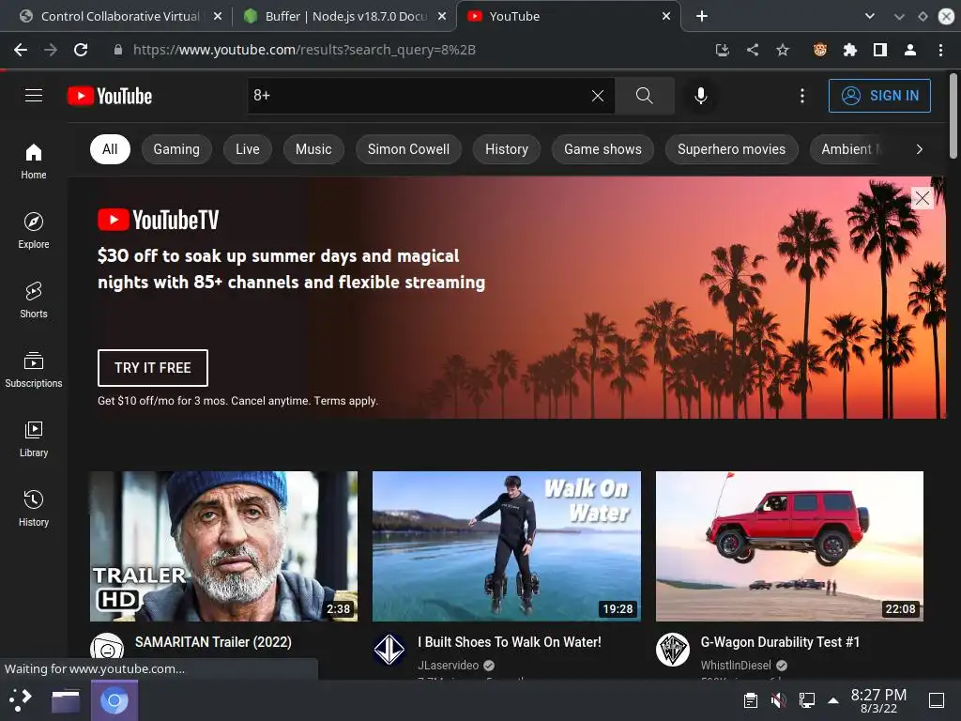This screenshot has width=961, height=721.
Task: Filter by Simon Cowell chip
Action: pos(408,149)
